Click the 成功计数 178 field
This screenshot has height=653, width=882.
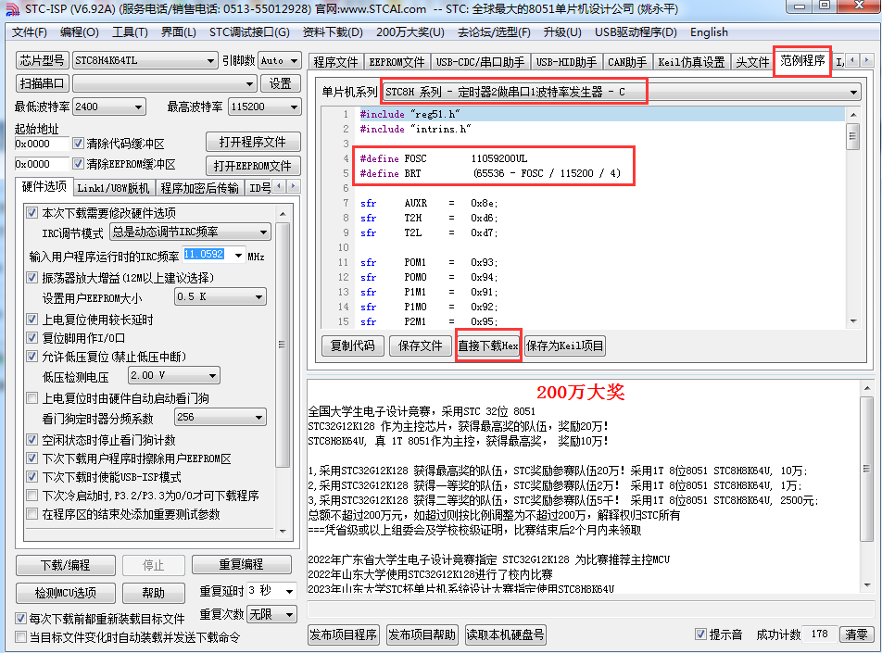(x=819, y=634)
